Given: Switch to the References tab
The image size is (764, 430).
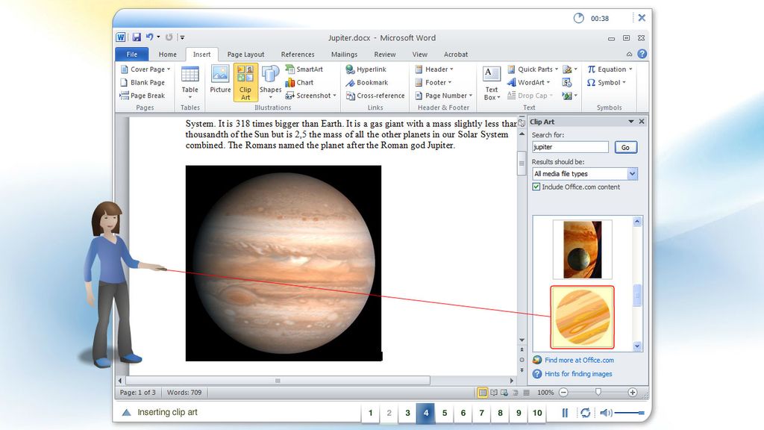Looking at the screenshot, I should (x=297, y=54).
